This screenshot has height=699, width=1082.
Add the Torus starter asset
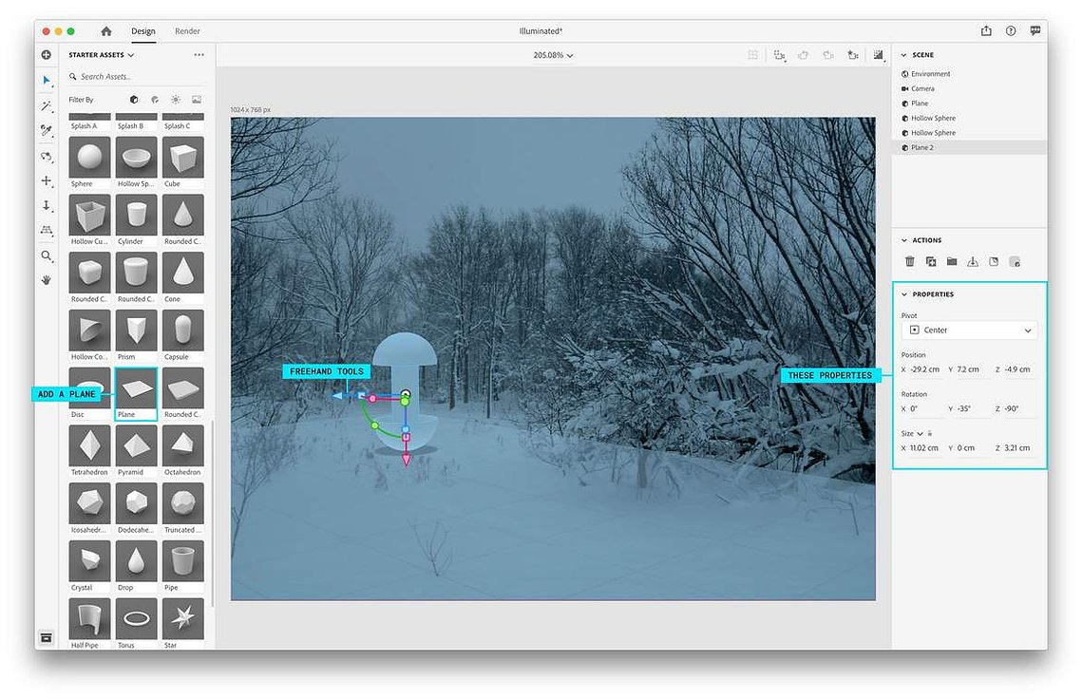(136, 619)
